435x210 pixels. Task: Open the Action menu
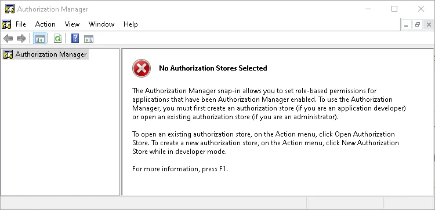[x=45, y=24]
